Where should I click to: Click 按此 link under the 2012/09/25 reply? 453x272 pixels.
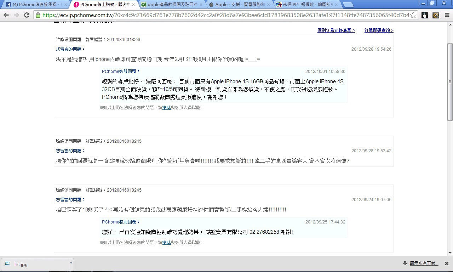[x=166, y=242]
